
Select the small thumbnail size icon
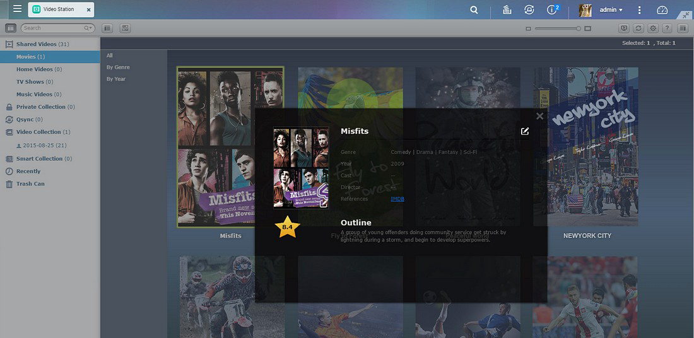pyautogui.click(x=528, y=28)
